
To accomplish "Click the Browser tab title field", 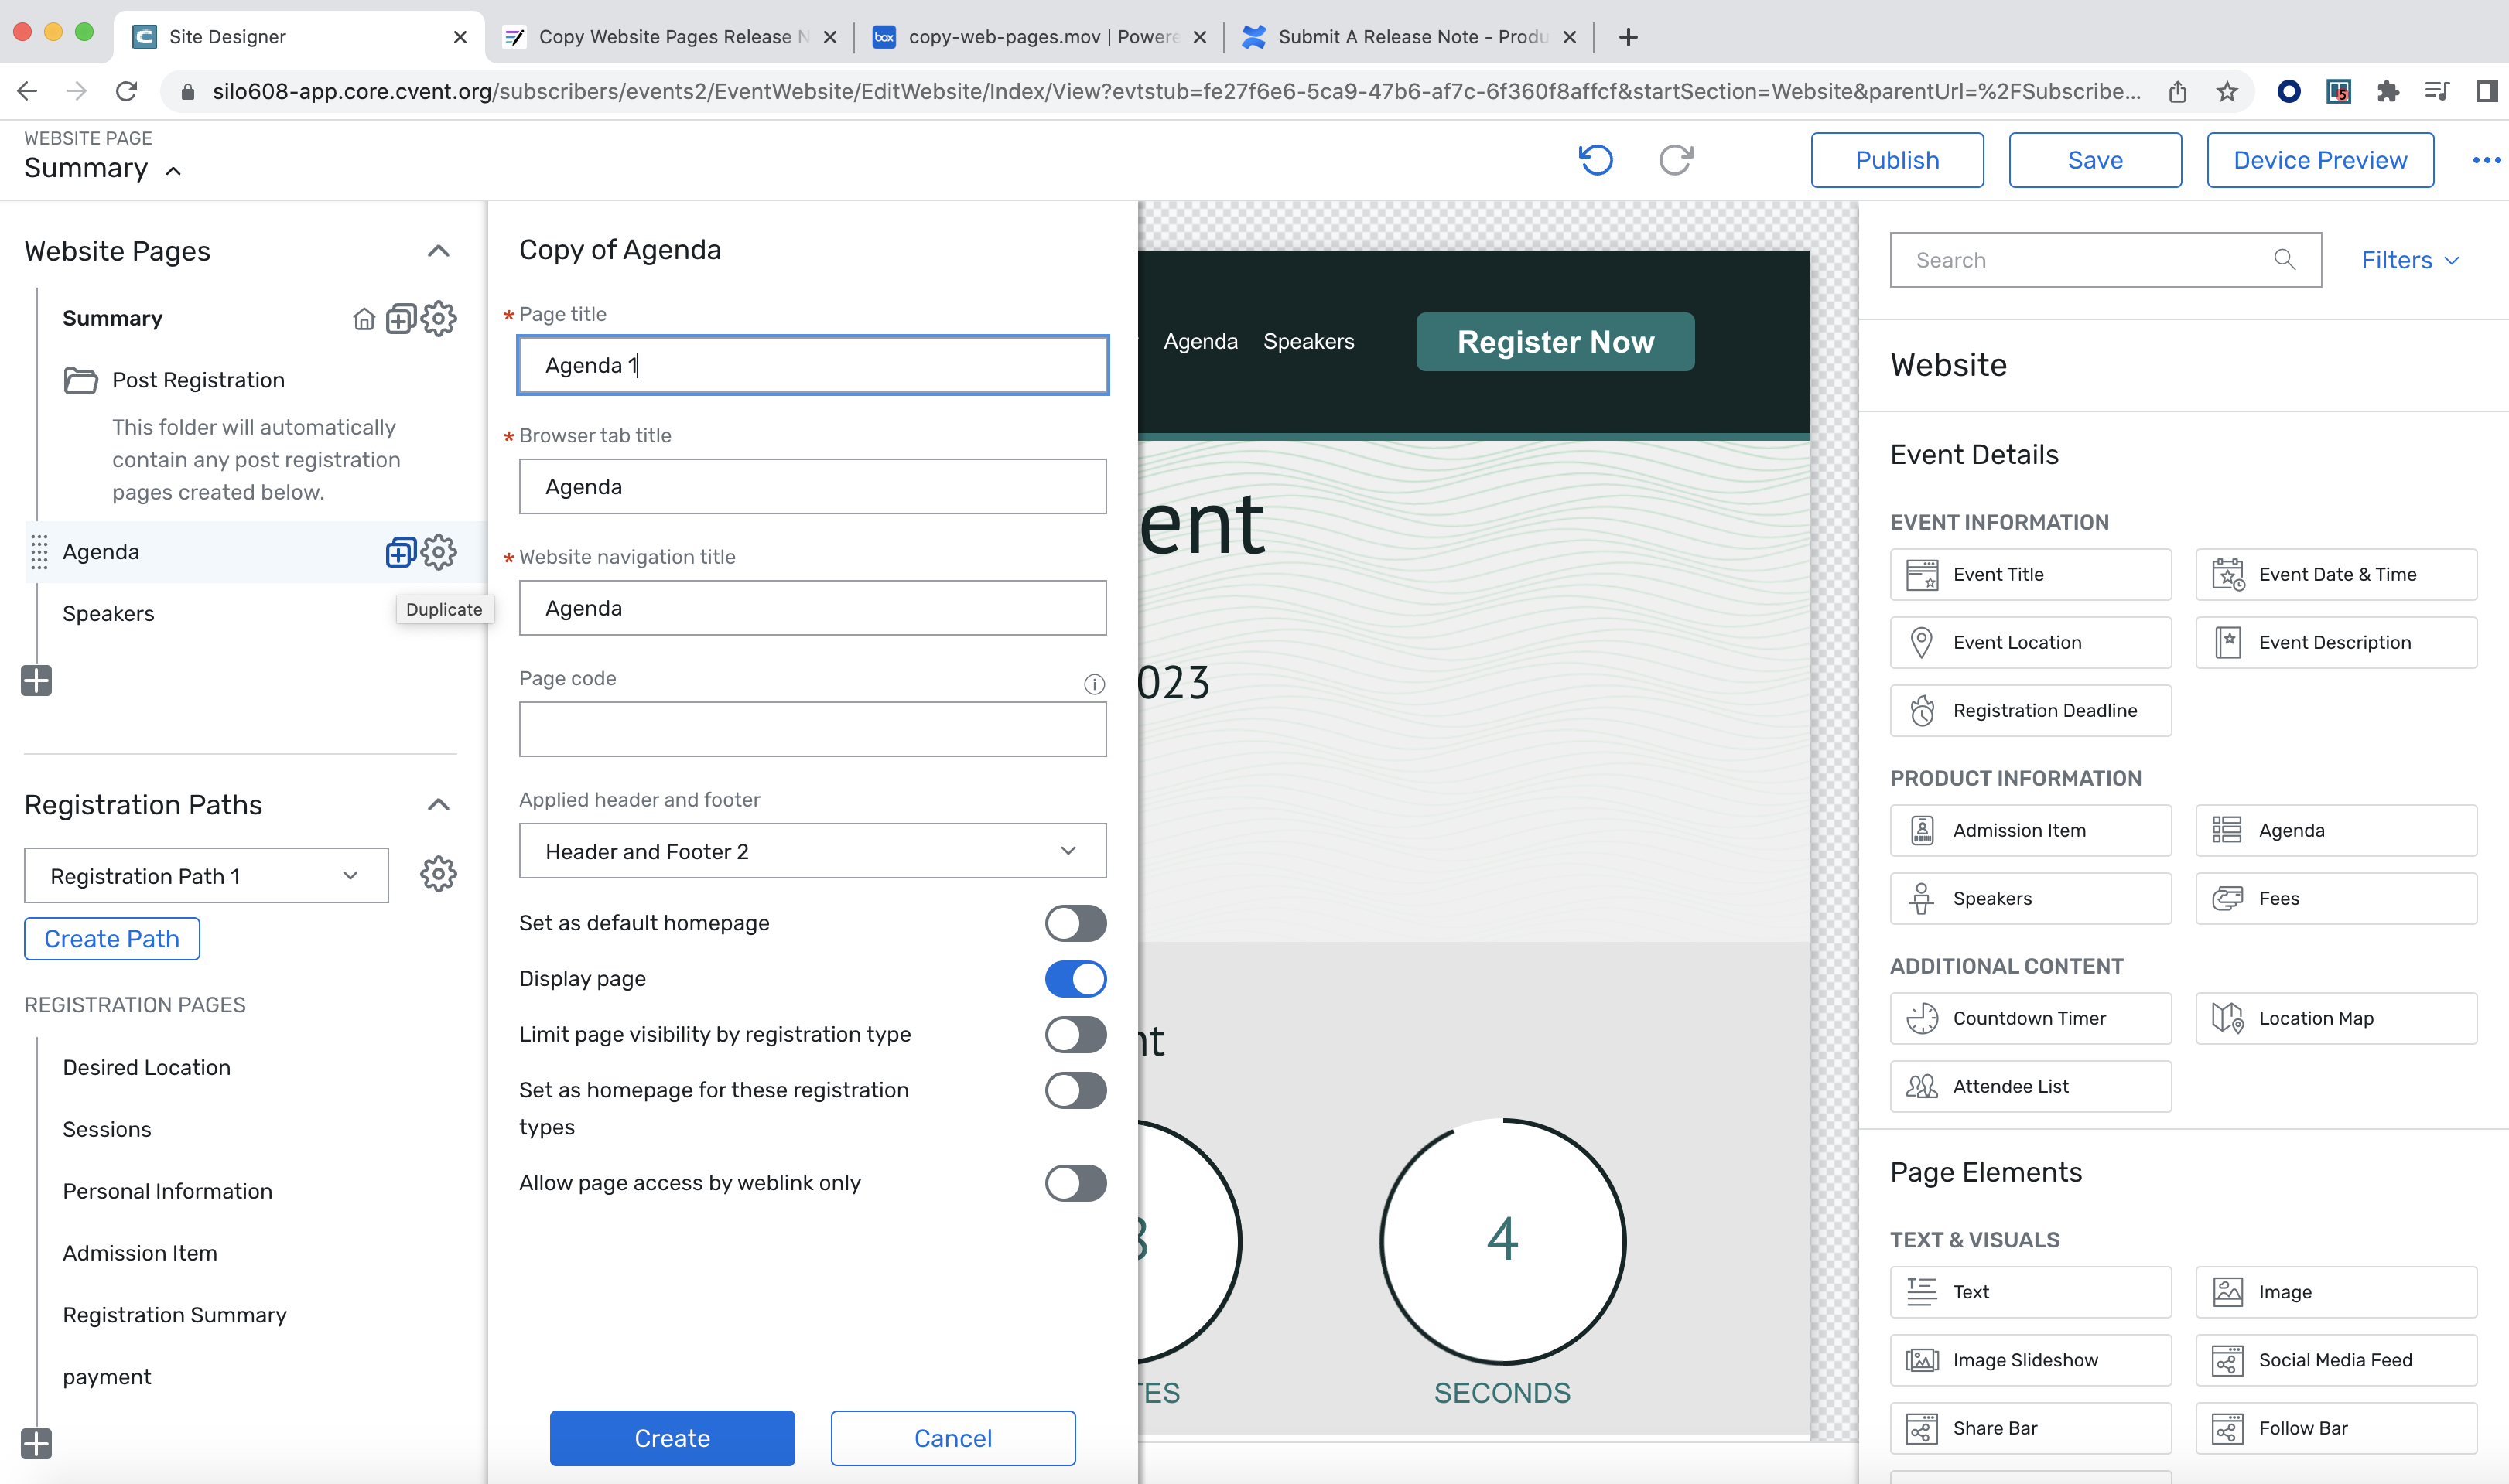I will (x=812, y=487).
